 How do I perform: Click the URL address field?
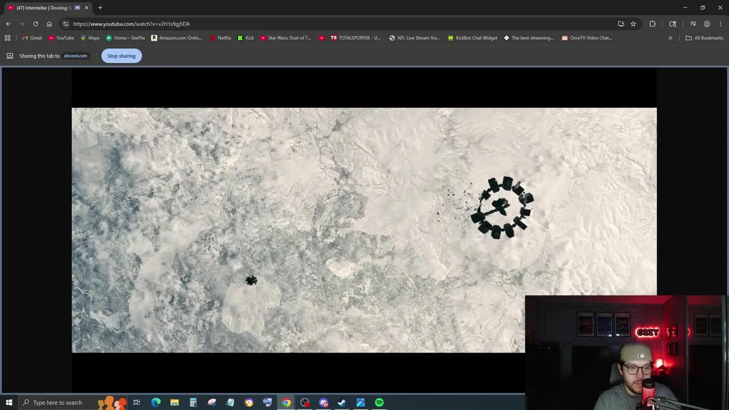[x=342, y=24]
